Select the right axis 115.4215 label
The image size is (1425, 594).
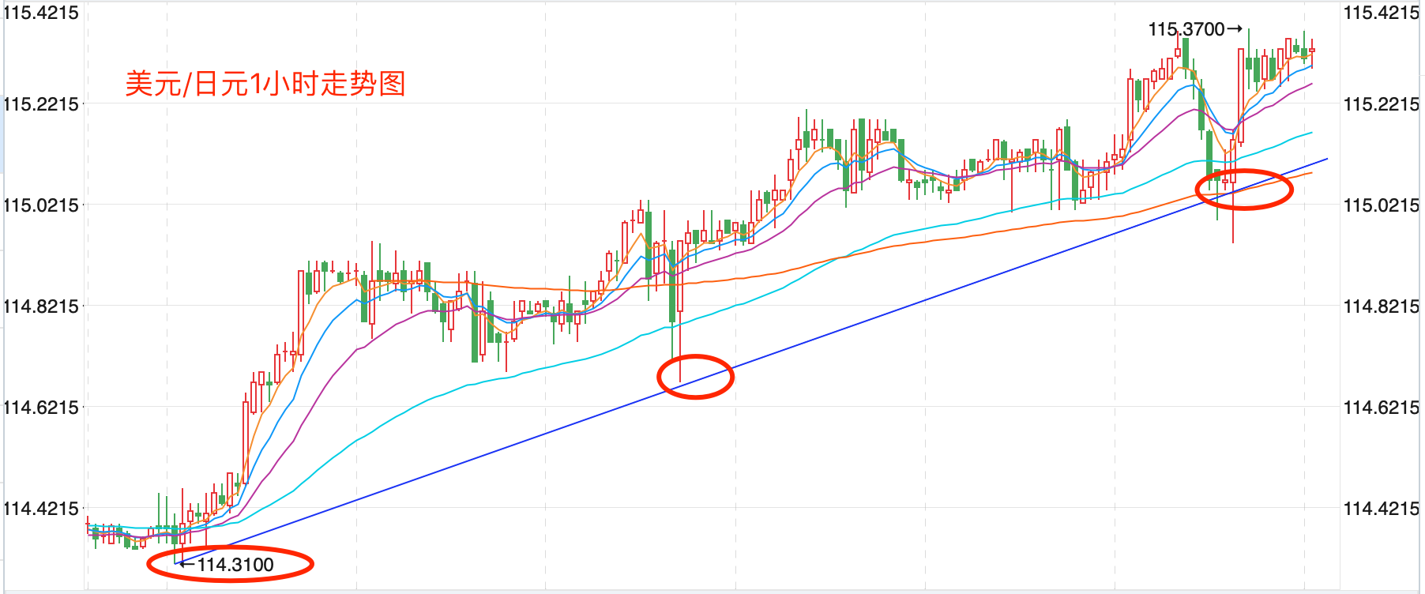coord(1382,13)
